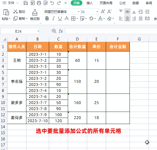Toggle horizontal center alignment
The width and height of the screenshot is (157, 150).
click(x=127, y=18)
